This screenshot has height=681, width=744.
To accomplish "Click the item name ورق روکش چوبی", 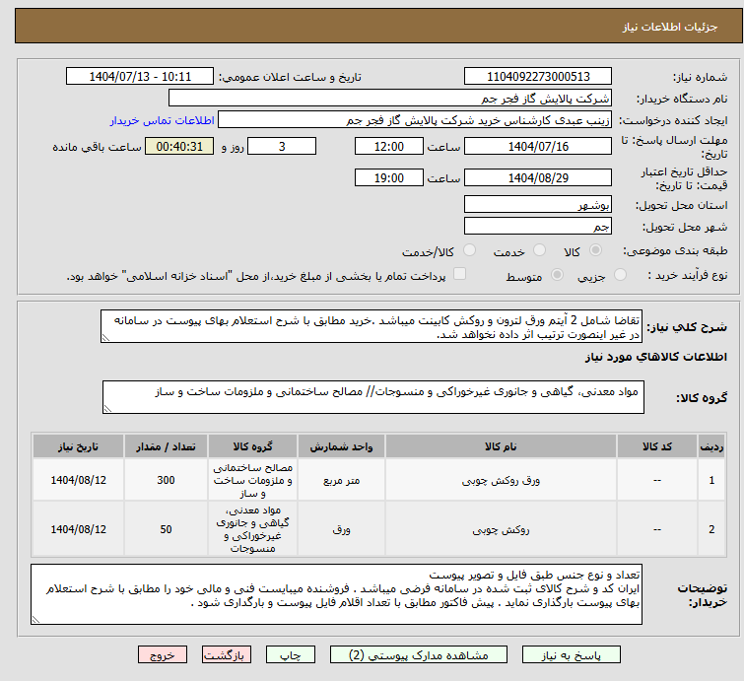I will 501,480.
